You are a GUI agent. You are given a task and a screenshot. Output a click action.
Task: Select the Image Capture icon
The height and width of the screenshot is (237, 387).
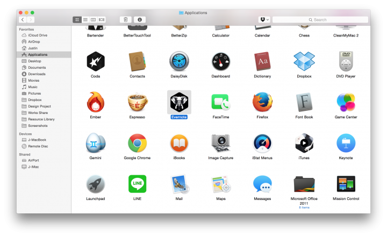point(221,143)
